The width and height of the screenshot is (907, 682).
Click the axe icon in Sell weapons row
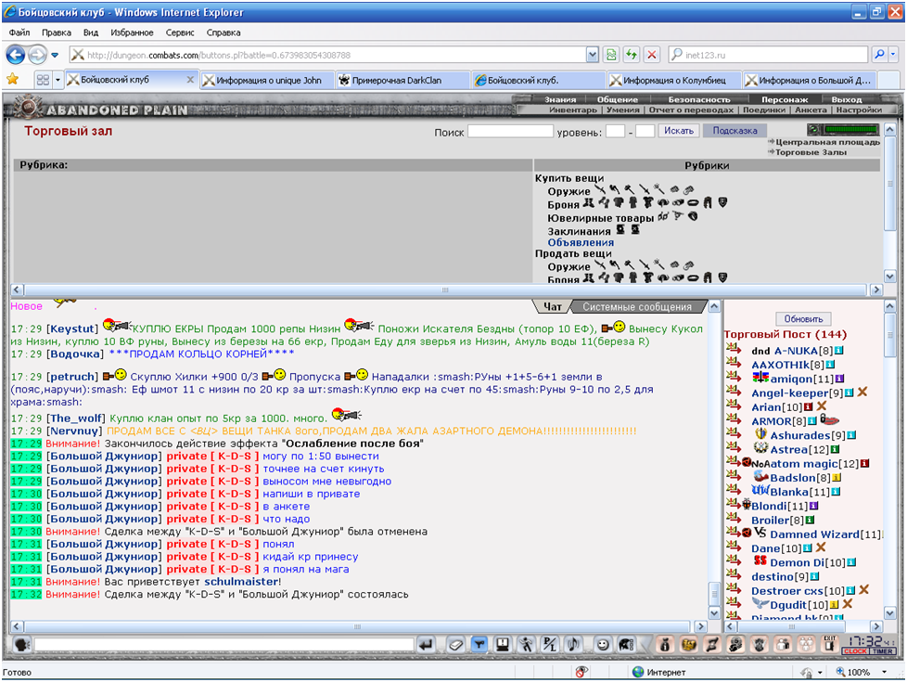coord(615,264)
